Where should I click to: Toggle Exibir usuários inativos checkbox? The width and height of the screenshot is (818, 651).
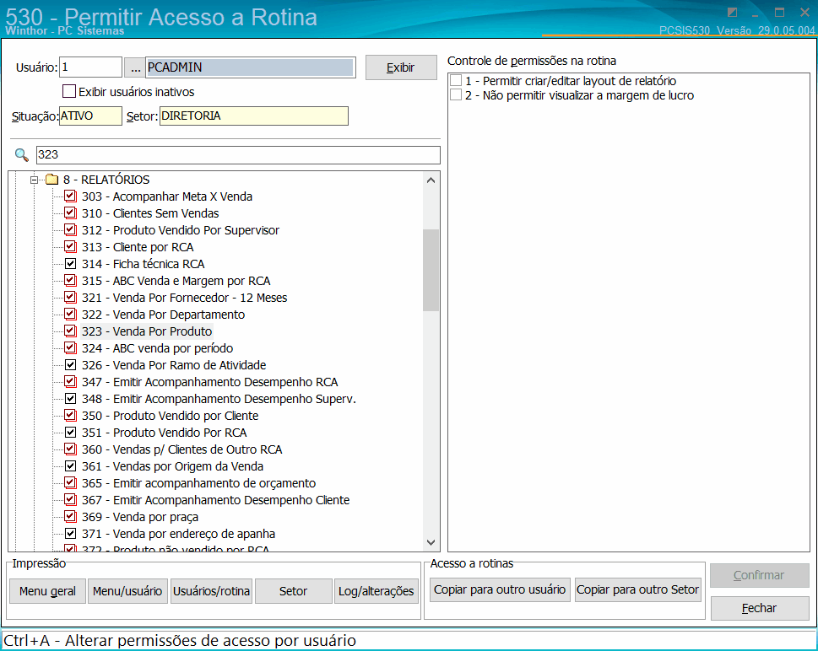click(x=69, y=91)
